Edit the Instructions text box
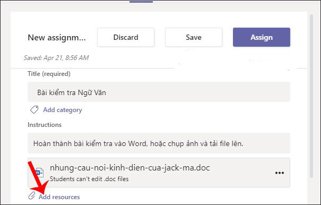This screenshot has width=321, height=205. point(159,143)
